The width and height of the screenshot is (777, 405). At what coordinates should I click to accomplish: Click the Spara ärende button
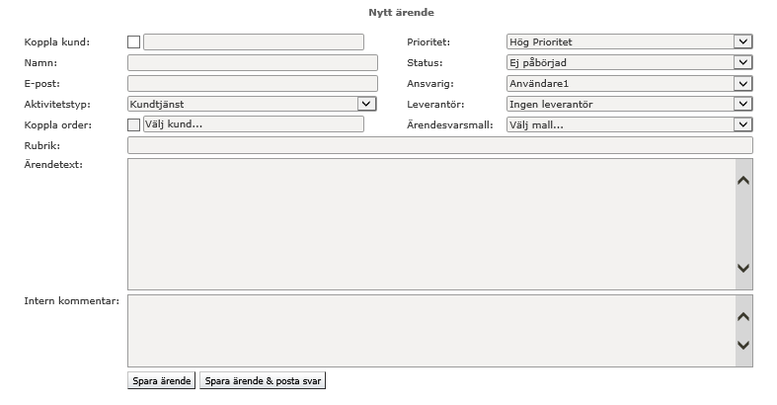pos(162,380)
